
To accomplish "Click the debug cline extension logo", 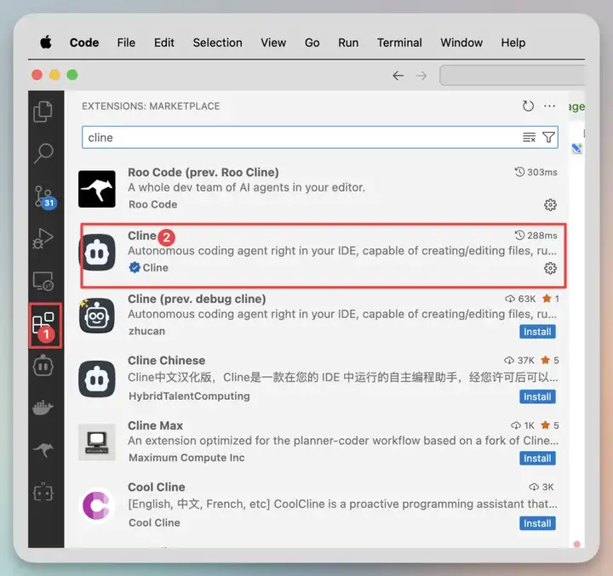I will (x=96, y=316).
